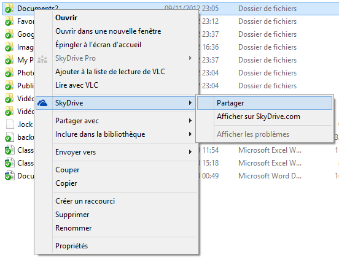The height and width of the screenshot is (260, 339).
Task: Select the Word document icon at list bottom
Action: (9, 175)
